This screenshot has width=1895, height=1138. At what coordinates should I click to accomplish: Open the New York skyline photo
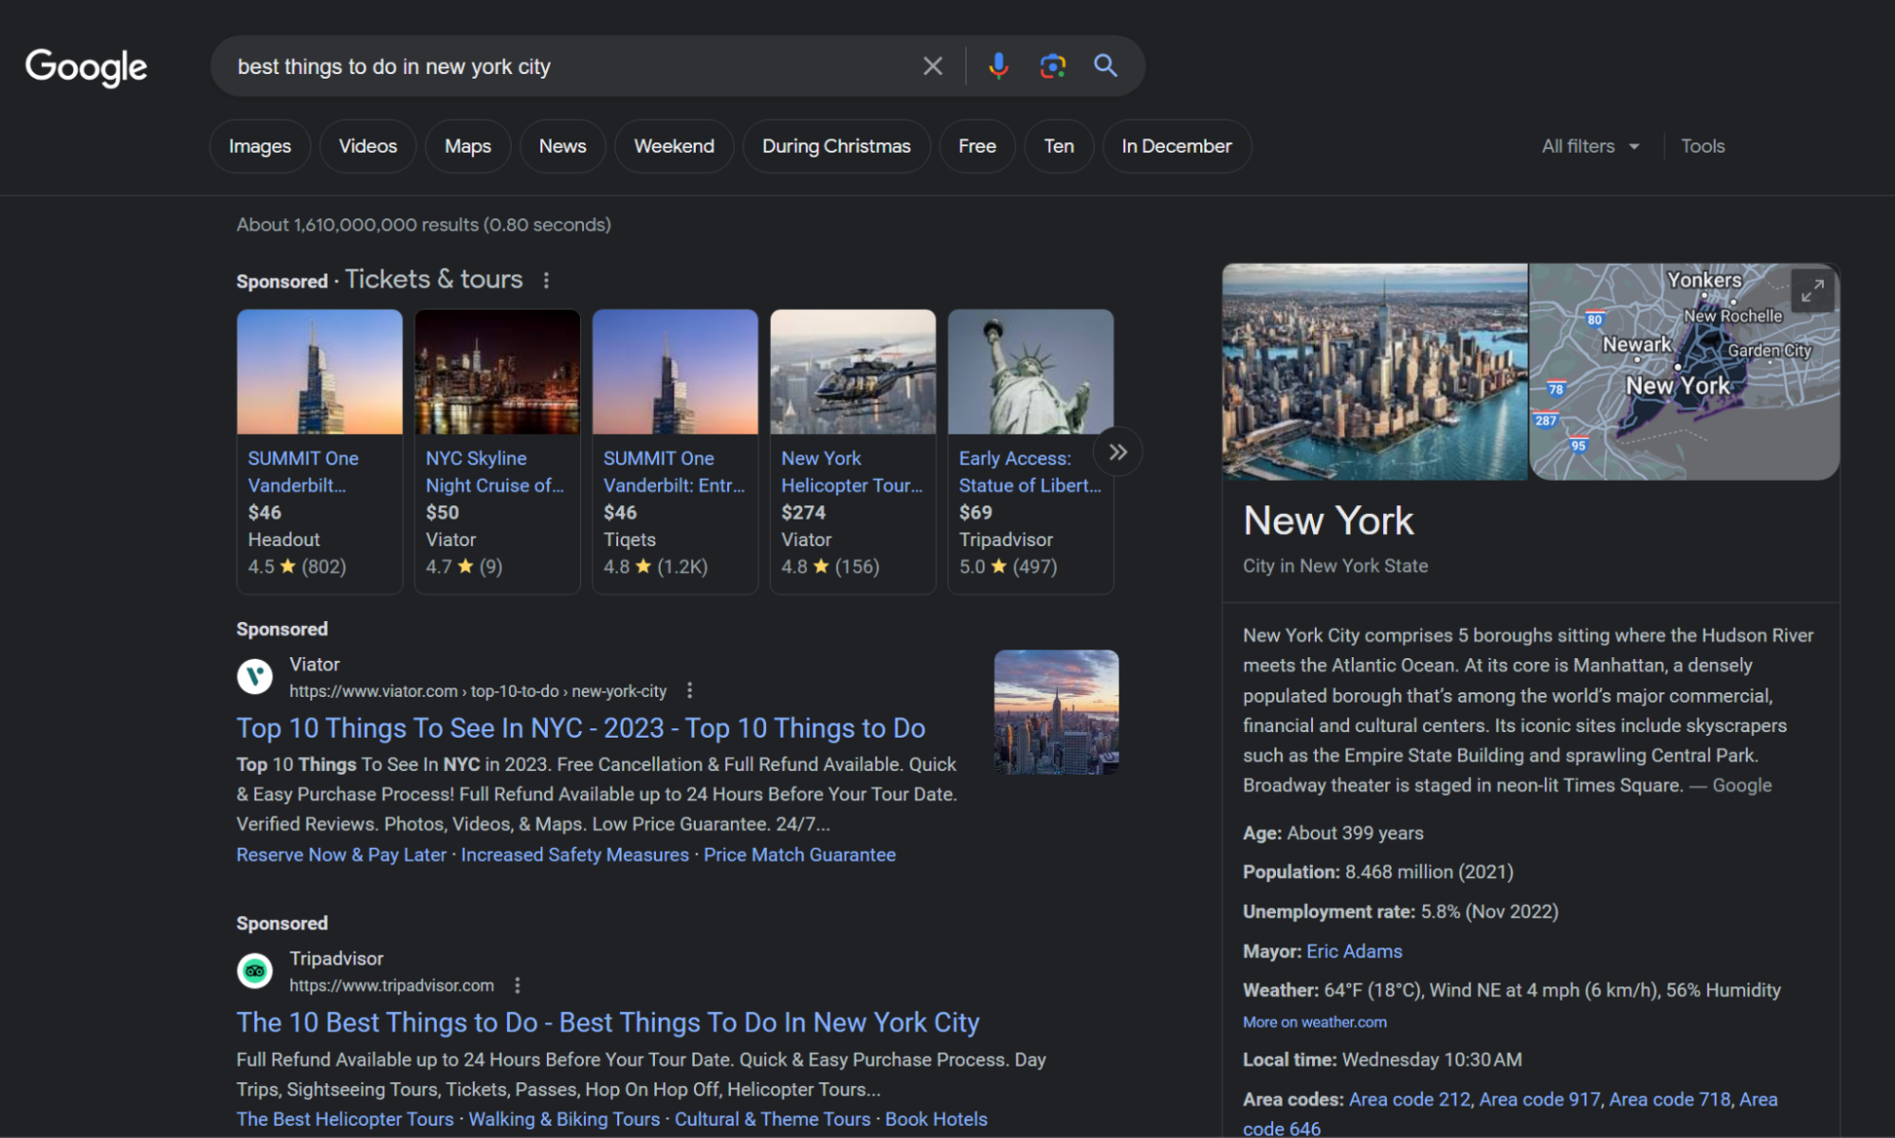click(1375, 372)
